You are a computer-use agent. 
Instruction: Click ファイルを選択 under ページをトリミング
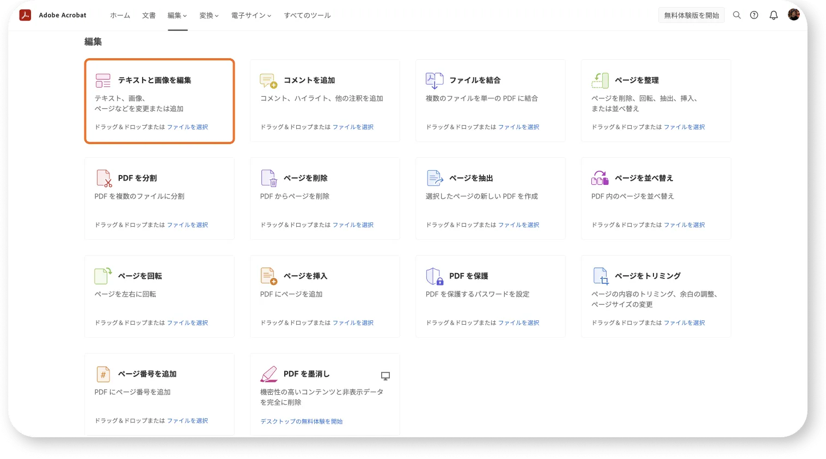click(x=684, y=322)
